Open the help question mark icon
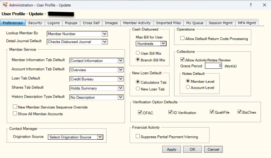 point(250,5)
